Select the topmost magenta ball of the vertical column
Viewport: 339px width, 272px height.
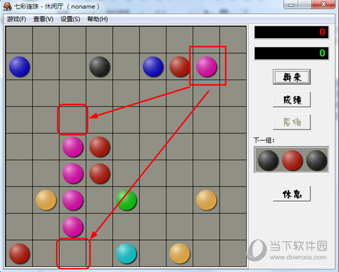[73, 147]
